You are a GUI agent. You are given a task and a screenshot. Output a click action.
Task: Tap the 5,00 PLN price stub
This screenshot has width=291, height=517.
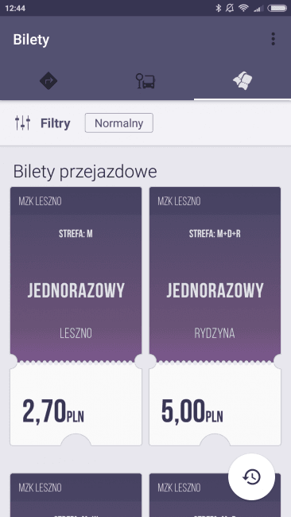(215, 406)
